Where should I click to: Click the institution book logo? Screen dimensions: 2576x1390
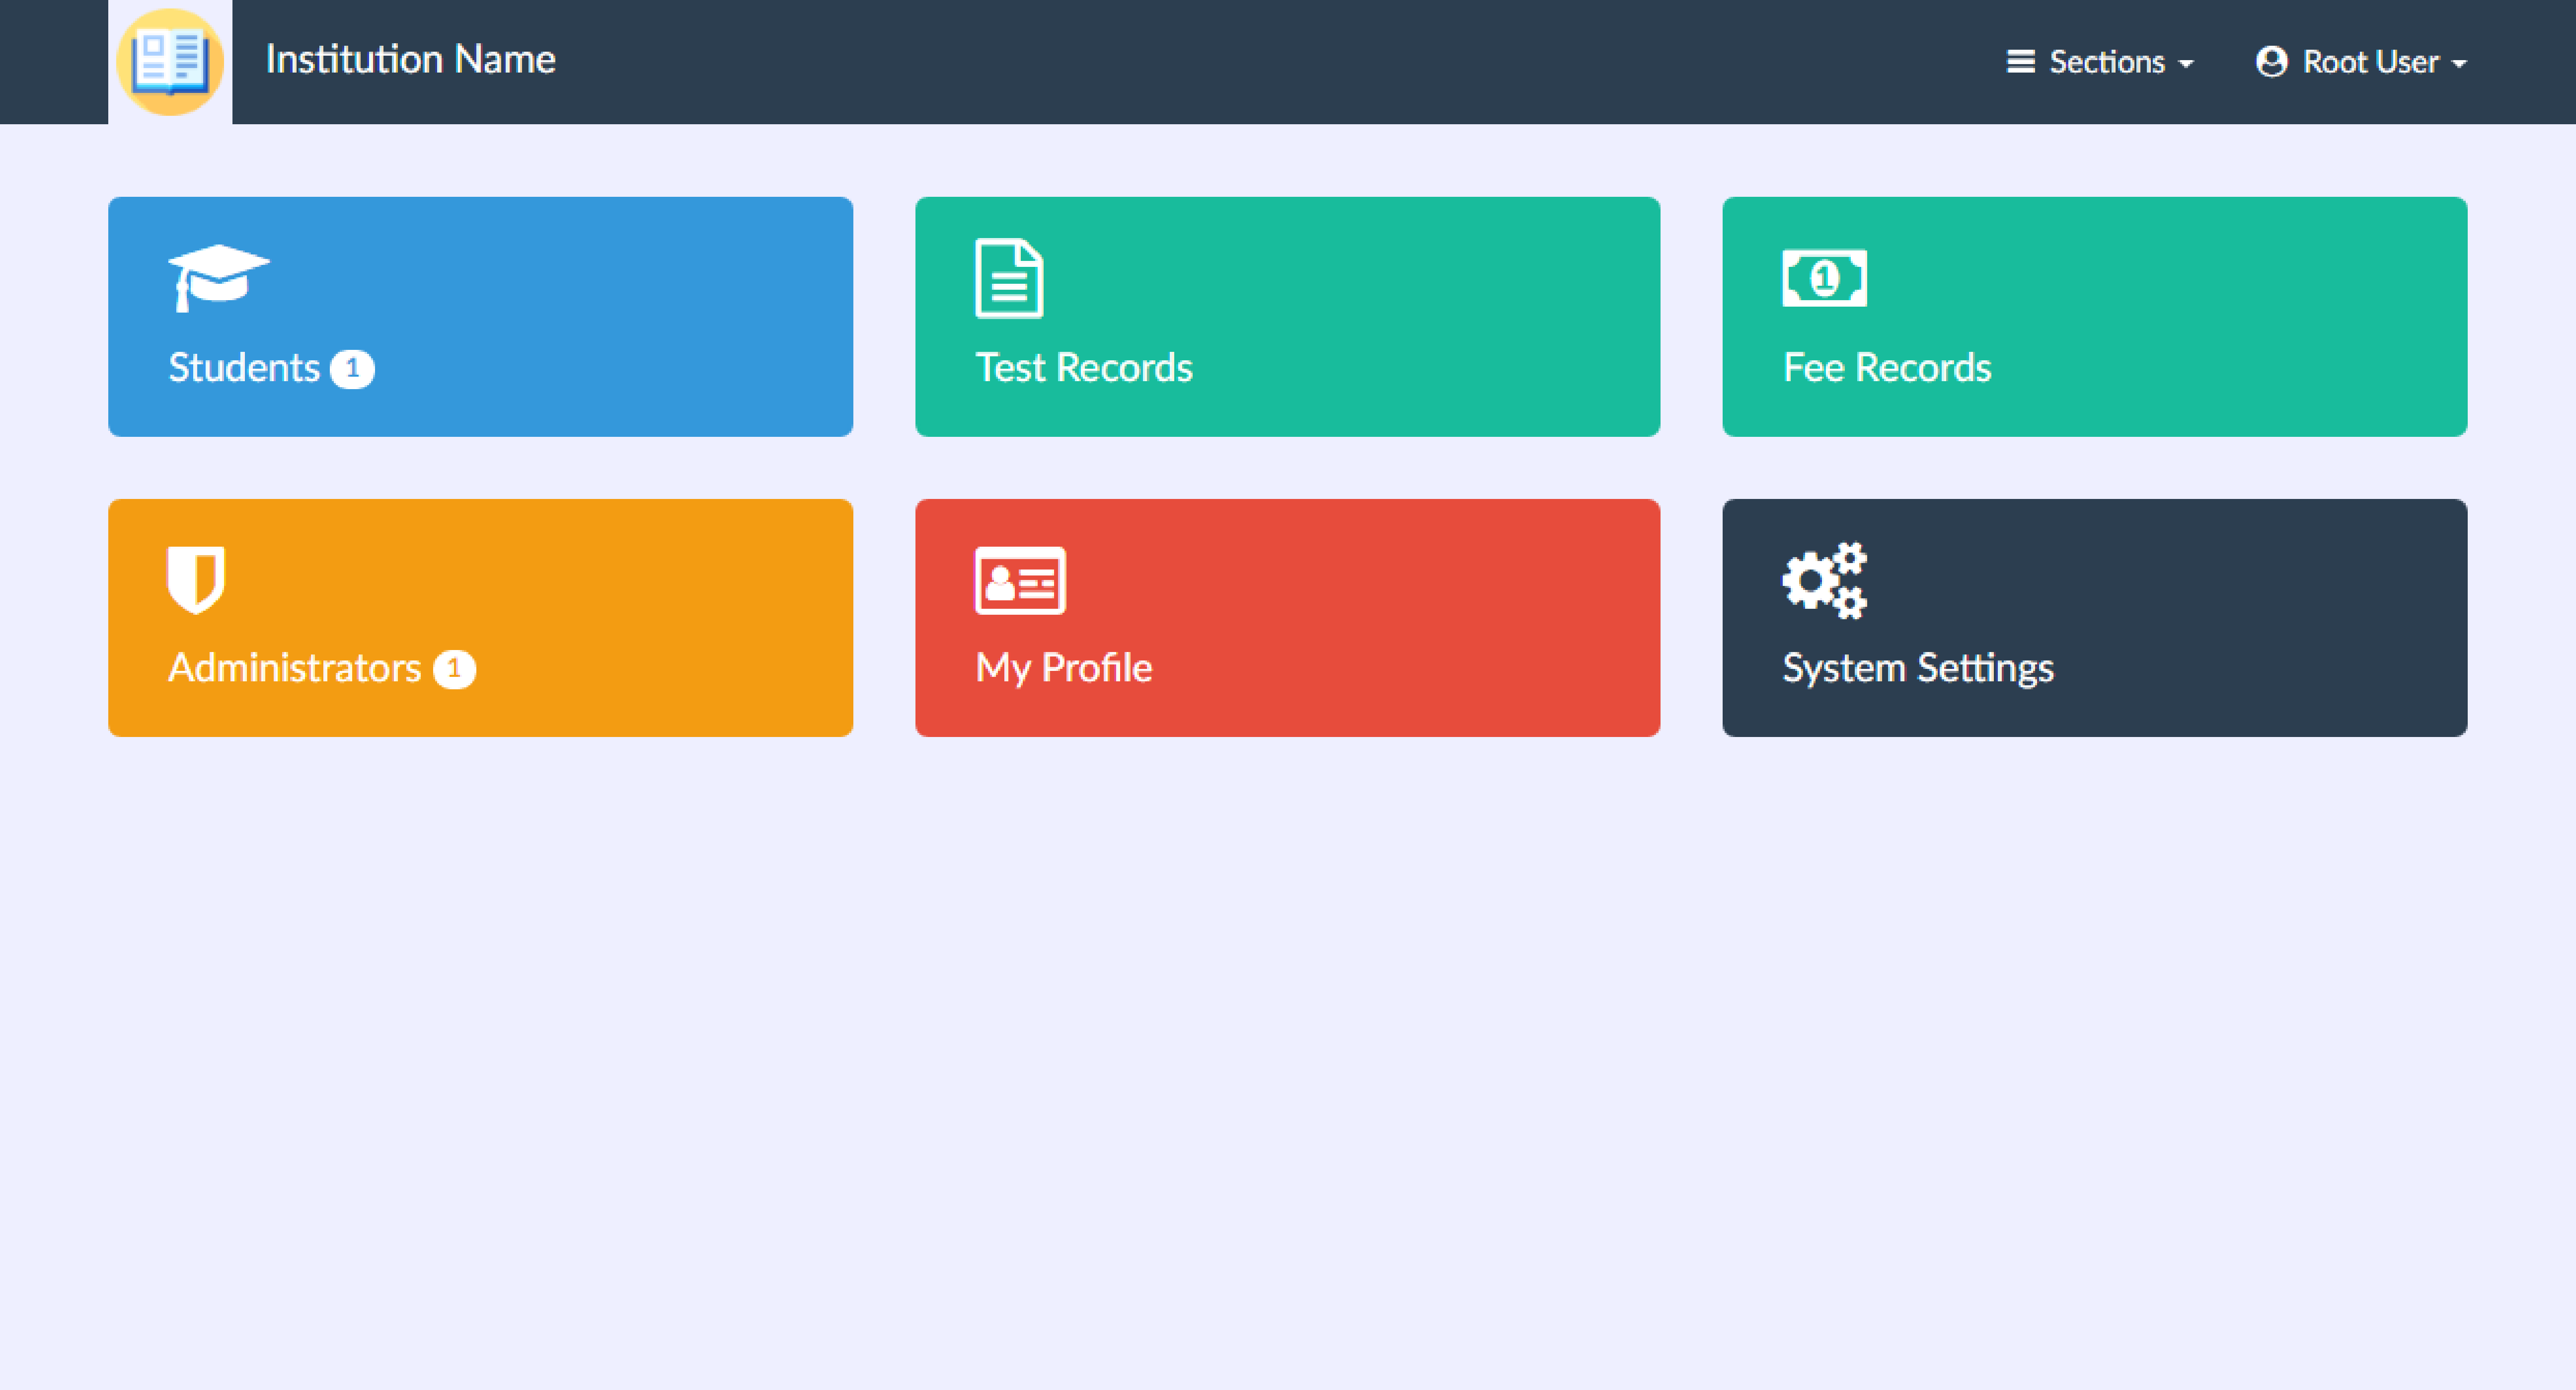(x=170, y=62)
